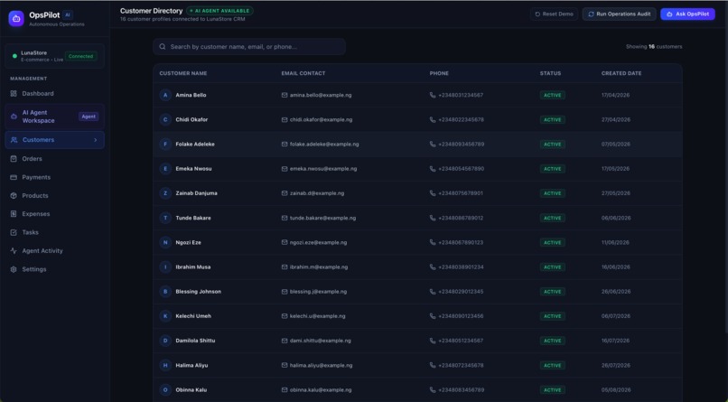Select the Halima Aliyu customer name
Viewport: 728px width, 402px height.
coord(191,365)
